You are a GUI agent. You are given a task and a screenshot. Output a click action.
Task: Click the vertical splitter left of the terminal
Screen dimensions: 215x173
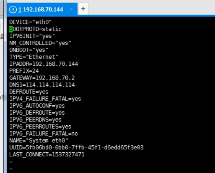click(x=5, y=86)
